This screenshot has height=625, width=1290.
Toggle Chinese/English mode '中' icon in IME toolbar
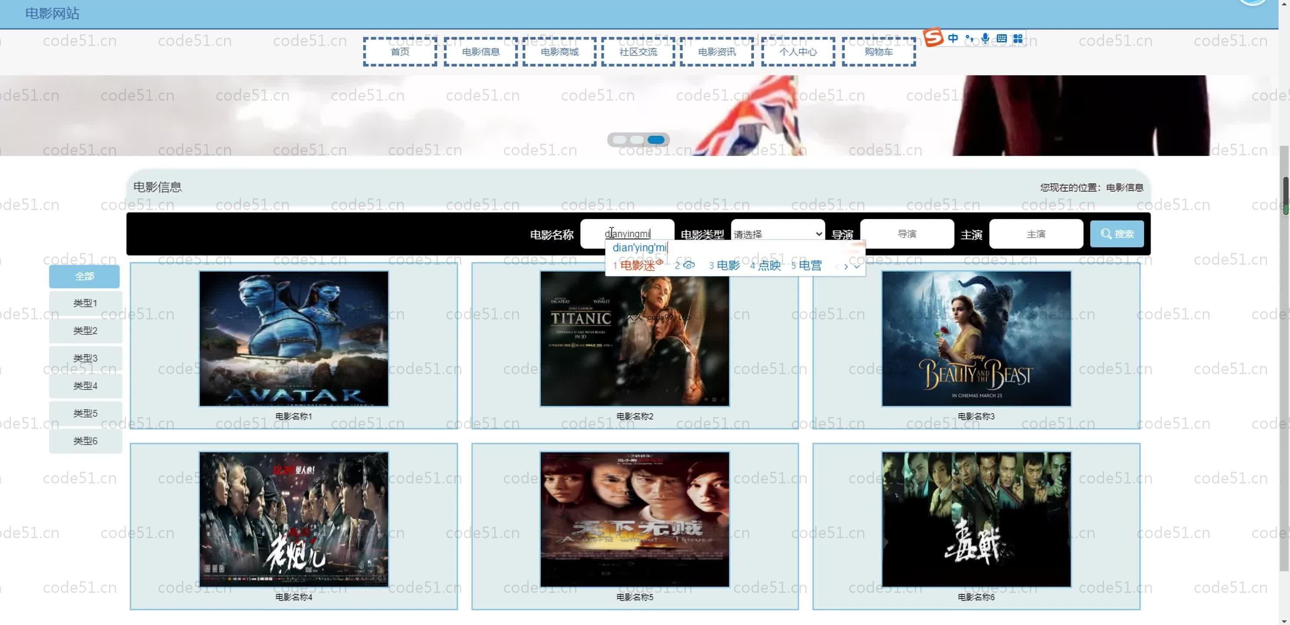pos(953,38)
